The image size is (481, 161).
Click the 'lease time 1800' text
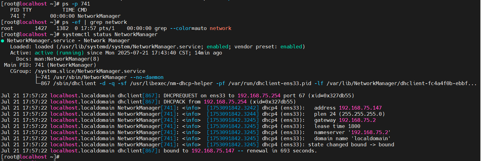[337, 126]
